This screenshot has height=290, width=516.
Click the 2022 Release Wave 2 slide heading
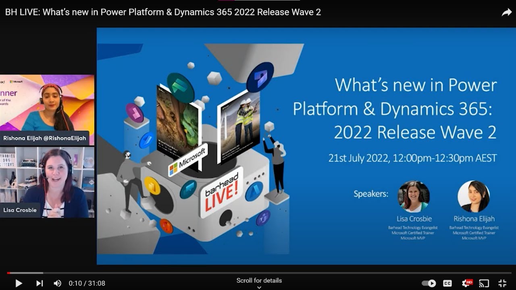point(415,133)
